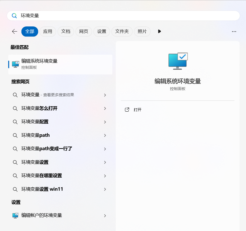This screenshot has width=246, height=231.
Task: Click the 搜索网页 heading
Action: (21, 82)
